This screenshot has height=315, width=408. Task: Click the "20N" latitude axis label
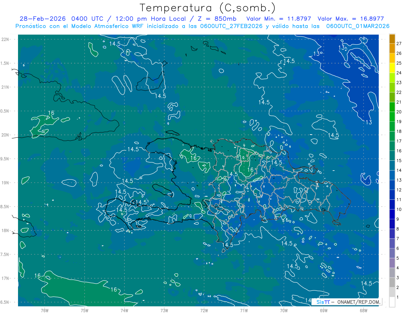pos(5,135)
